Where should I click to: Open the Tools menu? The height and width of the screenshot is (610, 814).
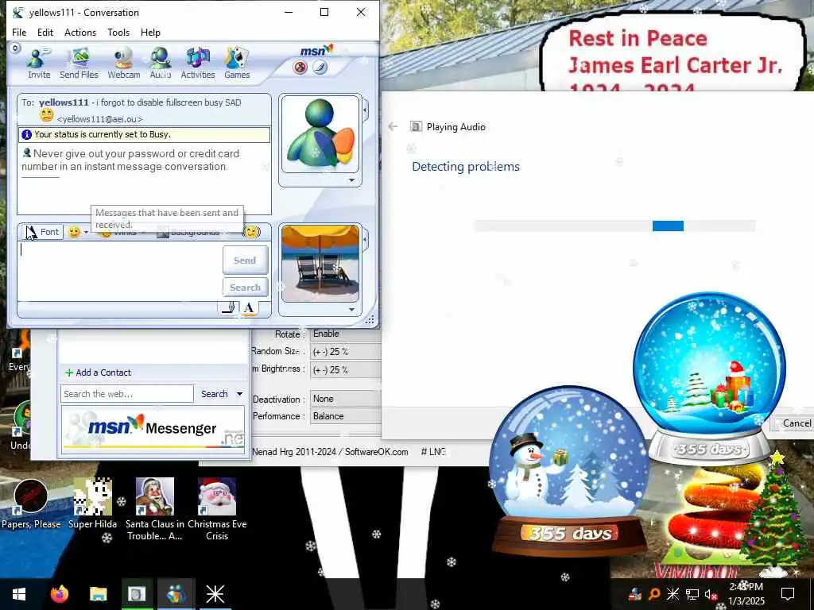click(118, 32)
